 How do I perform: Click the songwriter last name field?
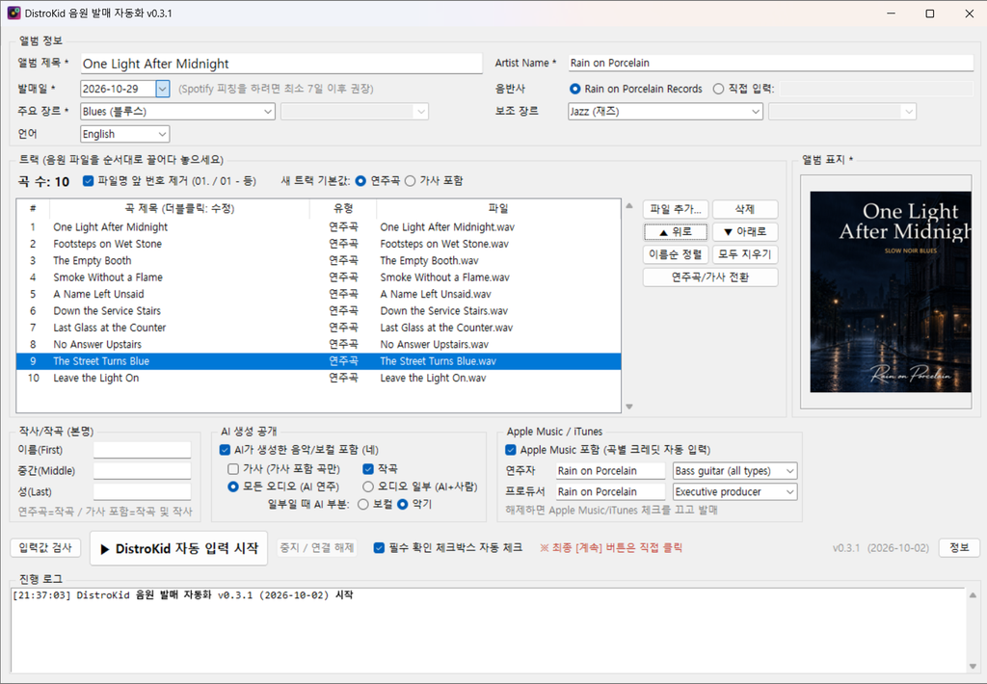pyautogui.click(x=143, y=491)
